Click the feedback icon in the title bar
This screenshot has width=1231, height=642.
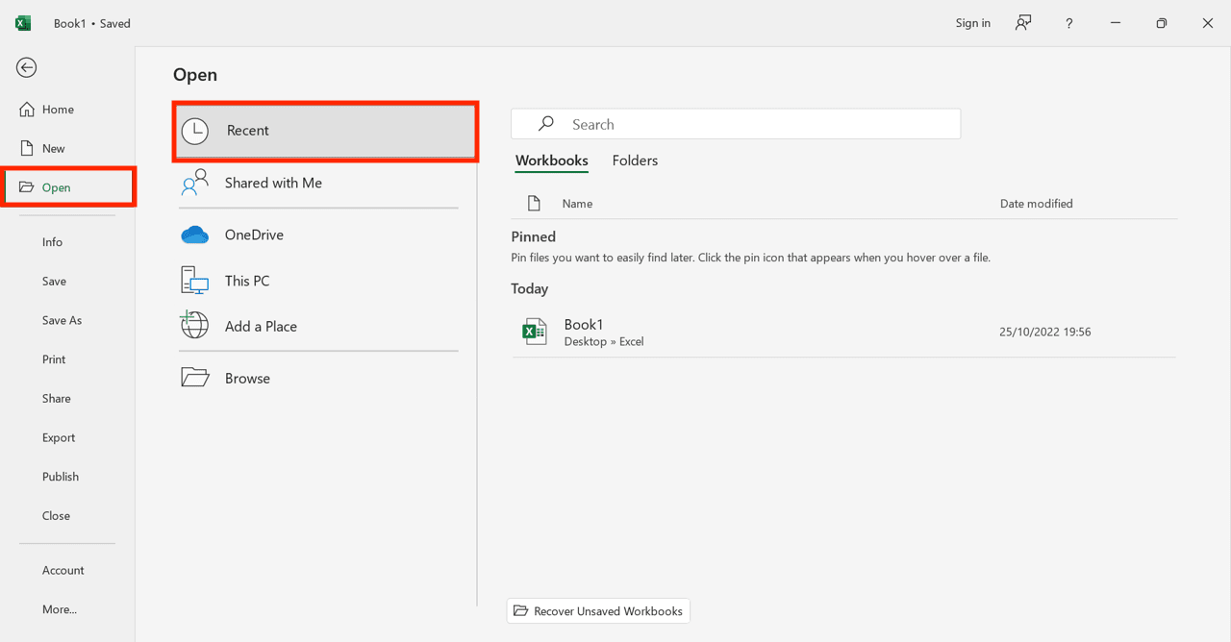pyautogui.click(x=1023, y=23)
